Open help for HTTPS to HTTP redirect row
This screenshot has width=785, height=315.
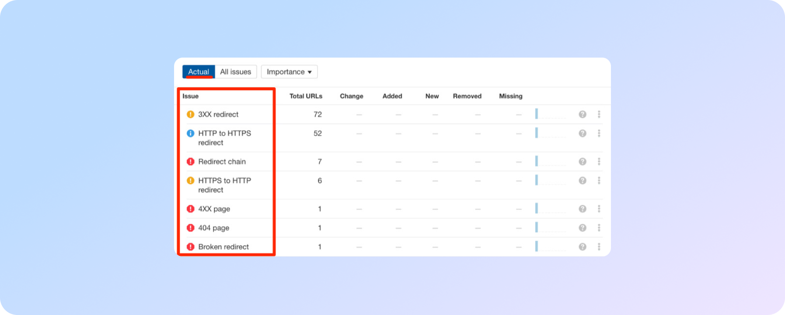[583, 180]
